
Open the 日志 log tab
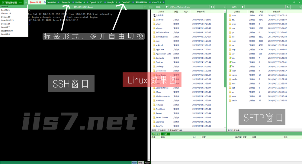click(165, 134)
